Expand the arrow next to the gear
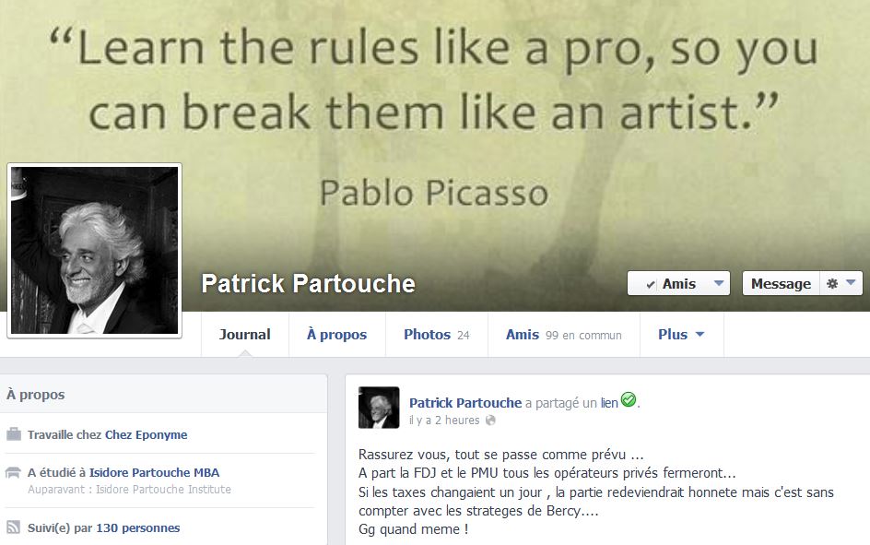Screen dimensions: 870x545 (851, 283)
